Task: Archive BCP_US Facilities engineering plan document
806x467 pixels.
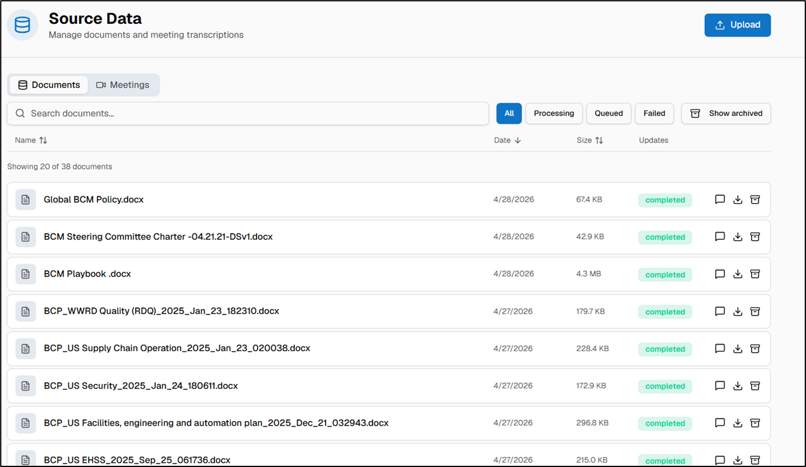Action: [x=755, y=423]
